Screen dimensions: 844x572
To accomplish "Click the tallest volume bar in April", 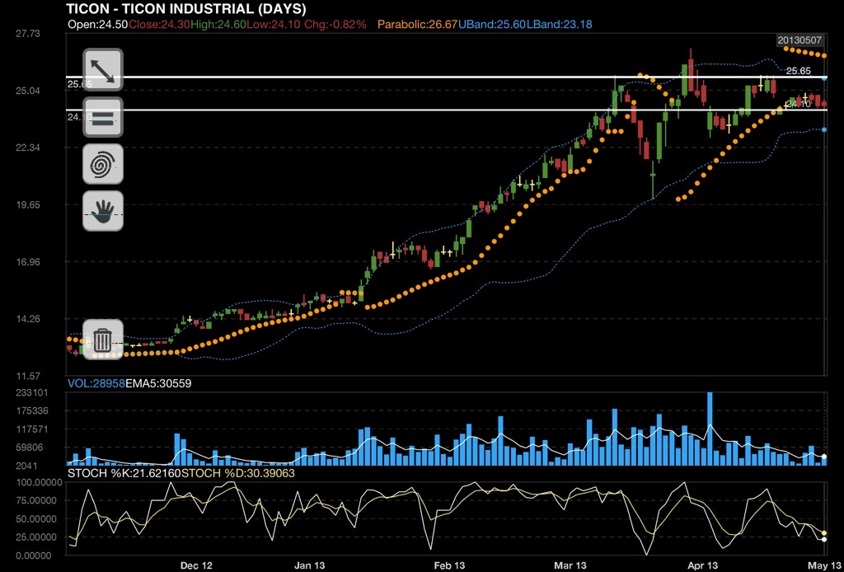I will tap(710, 429).
